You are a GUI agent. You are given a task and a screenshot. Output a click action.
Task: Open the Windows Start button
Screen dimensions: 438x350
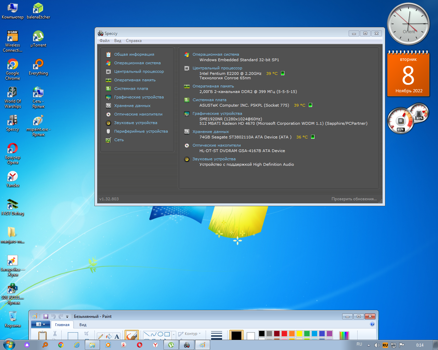[x=9, y=345]
